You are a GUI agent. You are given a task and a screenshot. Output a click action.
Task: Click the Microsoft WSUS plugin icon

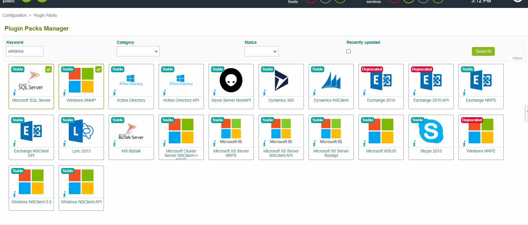(x=381, y=131)
